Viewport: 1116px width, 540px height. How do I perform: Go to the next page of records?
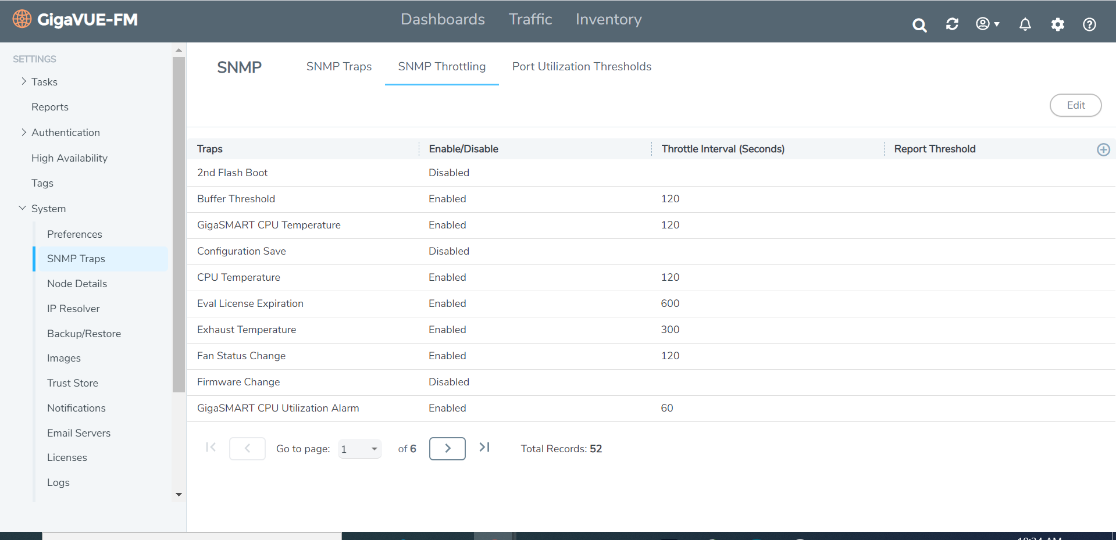pos(447,449)
